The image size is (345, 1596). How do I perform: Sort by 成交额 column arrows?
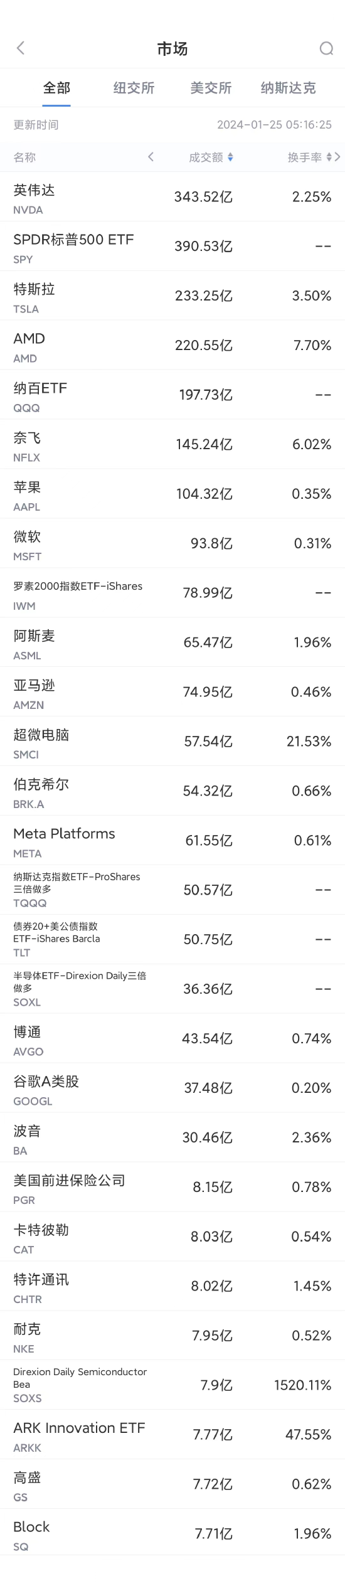230,157
